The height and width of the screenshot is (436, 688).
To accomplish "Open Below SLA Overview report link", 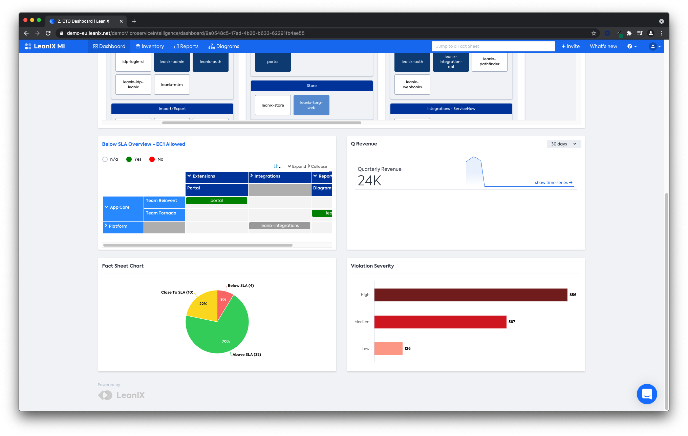I will point(144,144).
